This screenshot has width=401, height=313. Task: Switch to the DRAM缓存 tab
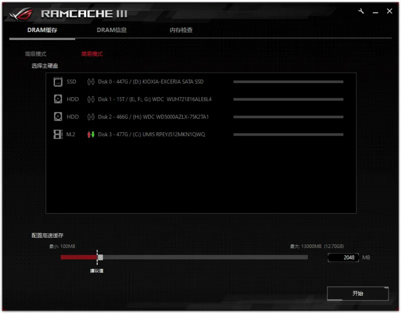pyautogui.click(x=42, y=30)
